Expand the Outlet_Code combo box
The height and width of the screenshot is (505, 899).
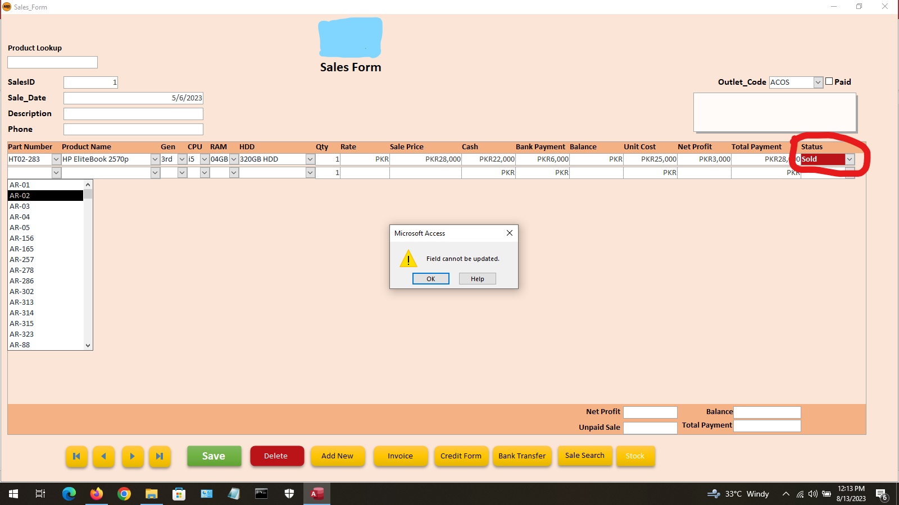point(818,82)
